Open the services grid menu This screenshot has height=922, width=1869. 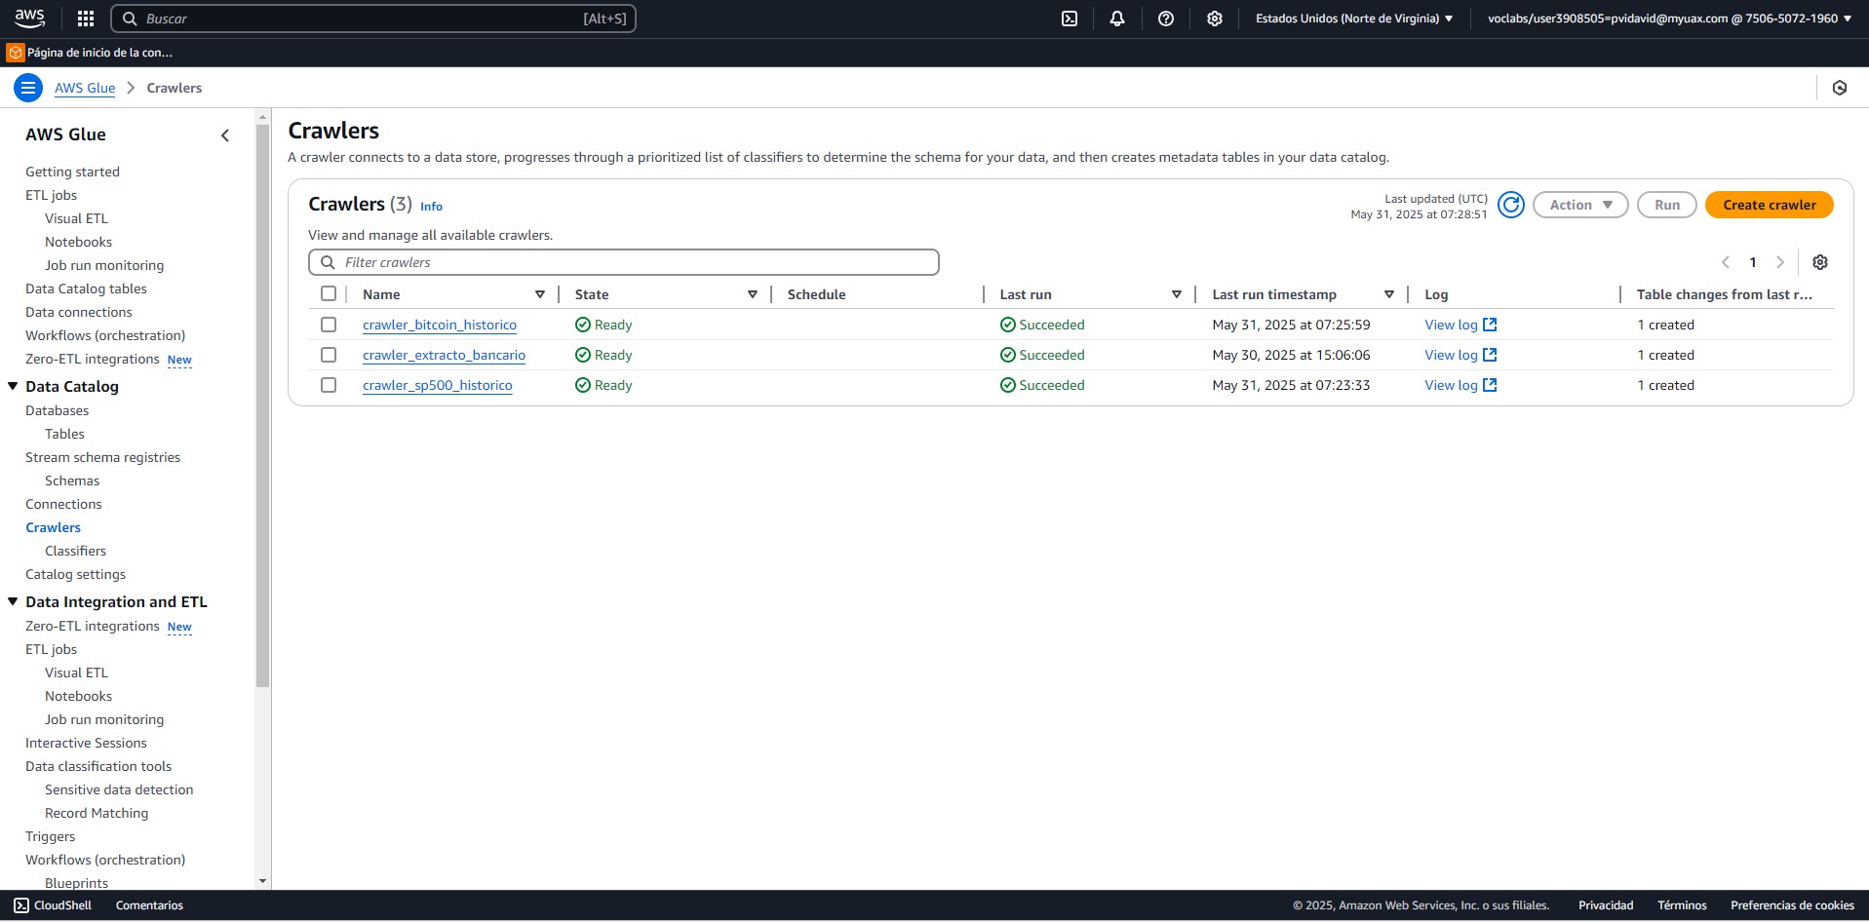[86, 19]
